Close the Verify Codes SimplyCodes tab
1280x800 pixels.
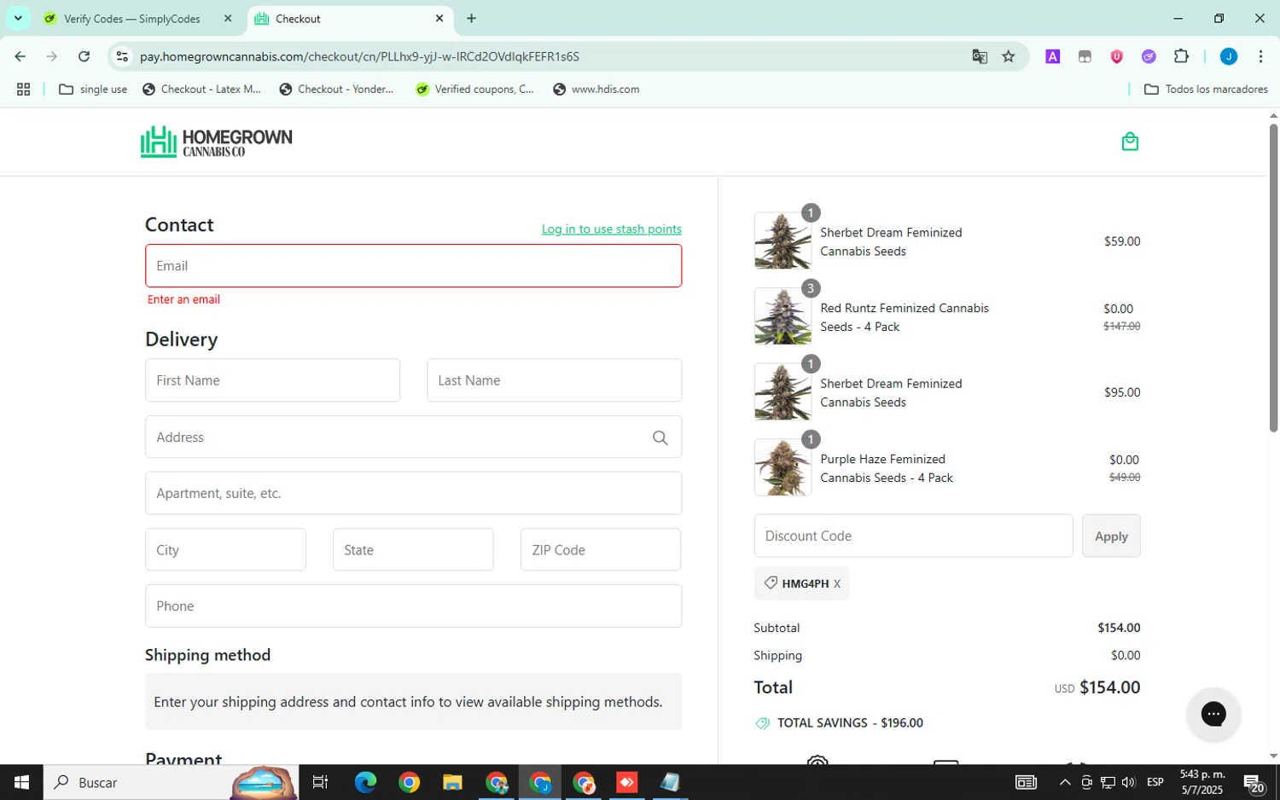pos(228,18)
